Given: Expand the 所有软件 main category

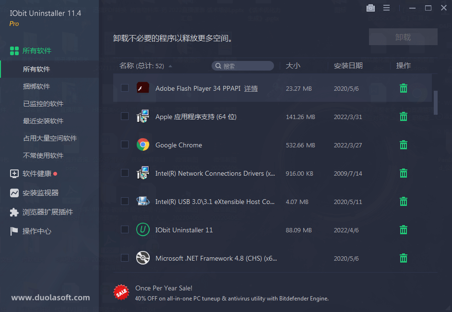Looking at the screenshot, I should pyautogui.click(x=37, y=51).
